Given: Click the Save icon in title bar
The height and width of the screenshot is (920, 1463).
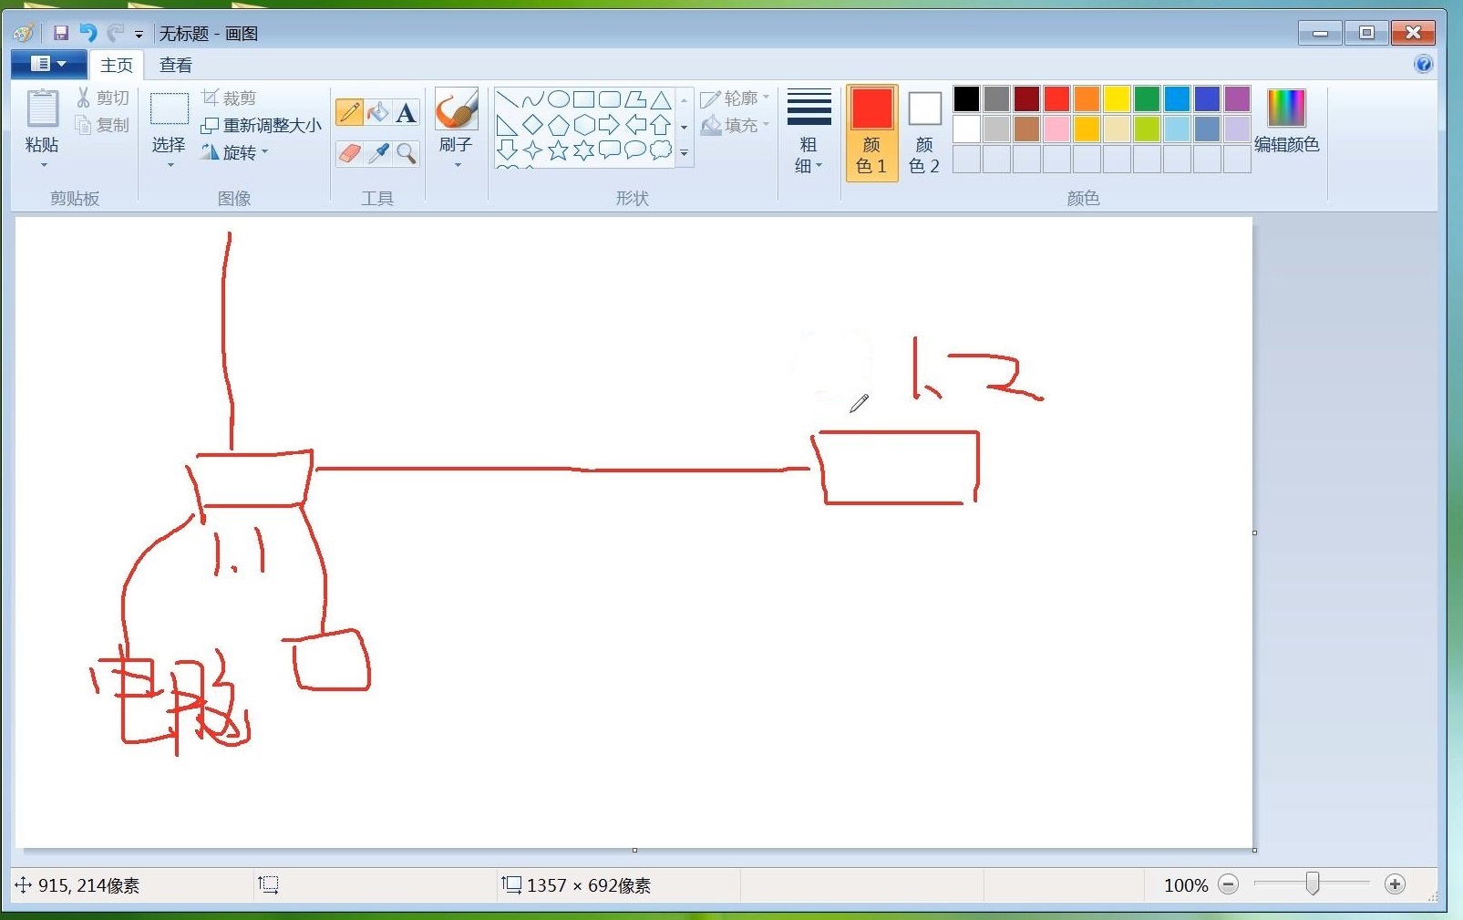Looking at the screenshot, I should [x=61, y=34].
